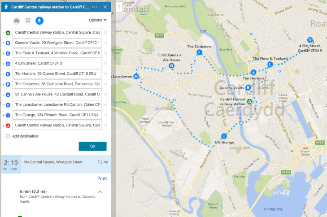
Task: Click map pin F at The Cricketers
Action: click(199, 52)
